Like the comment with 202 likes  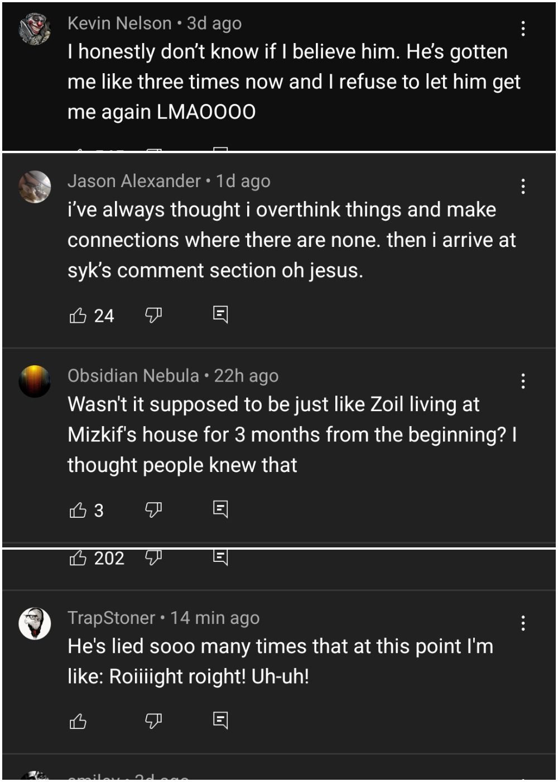78,557
